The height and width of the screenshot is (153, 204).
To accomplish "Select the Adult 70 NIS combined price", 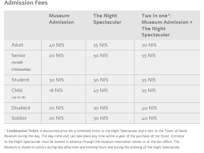I will [149, 45].
